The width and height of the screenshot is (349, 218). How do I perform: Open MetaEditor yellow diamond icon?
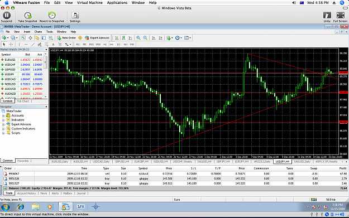(x=80, y=38)
